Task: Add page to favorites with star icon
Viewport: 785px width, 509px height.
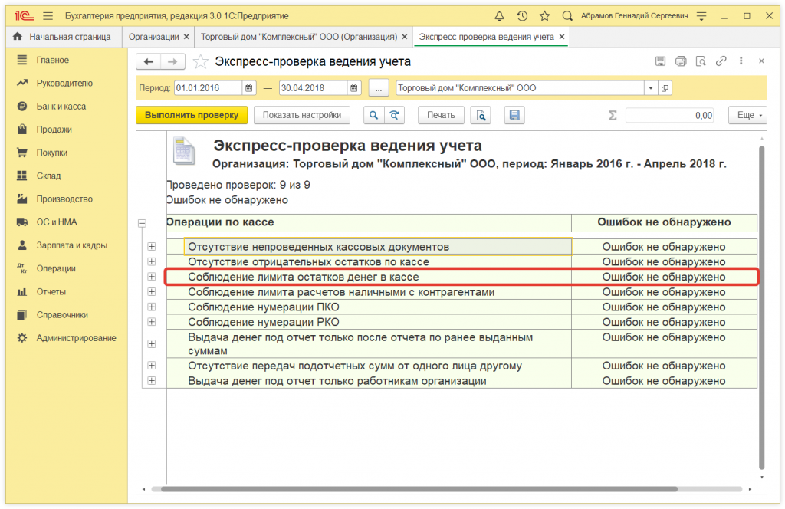Action: (x=544, y=15)
